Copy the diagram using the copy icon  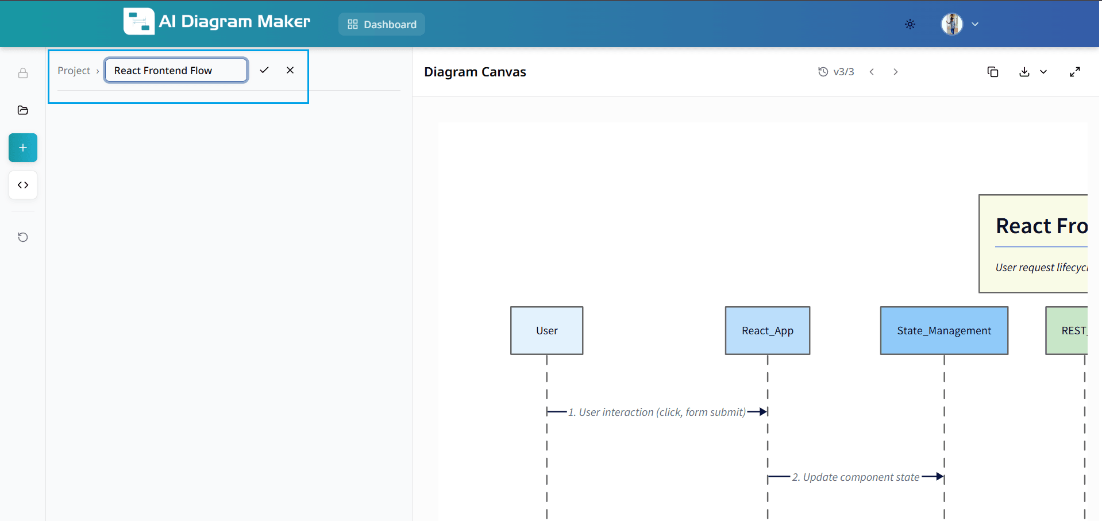point(993,71)
